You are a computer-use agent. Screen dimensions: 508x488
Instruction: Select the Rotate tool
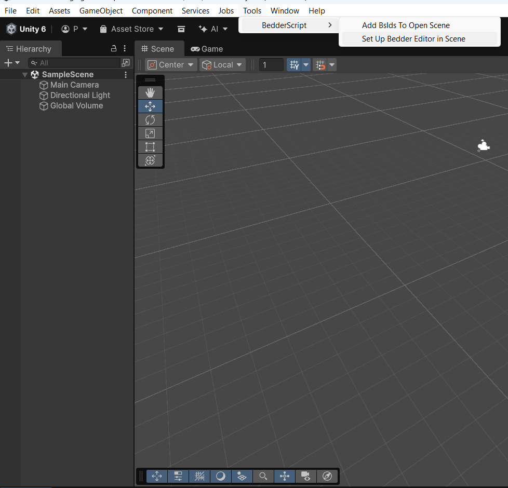(150, 120)
